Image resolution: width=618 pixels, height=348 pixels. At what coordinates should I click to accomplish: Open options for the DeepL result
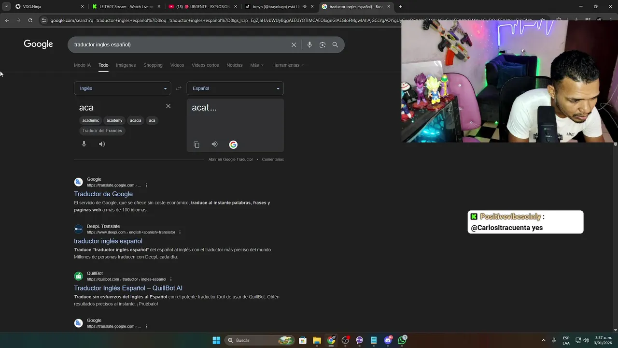pos(180,232)
